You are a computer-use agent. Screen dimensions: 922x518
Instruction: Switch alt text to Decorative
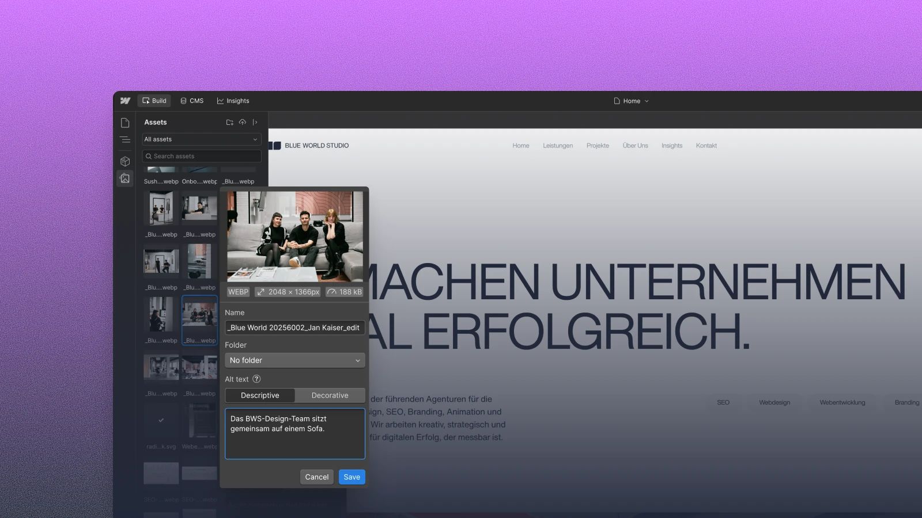click(x=330, y=395)
